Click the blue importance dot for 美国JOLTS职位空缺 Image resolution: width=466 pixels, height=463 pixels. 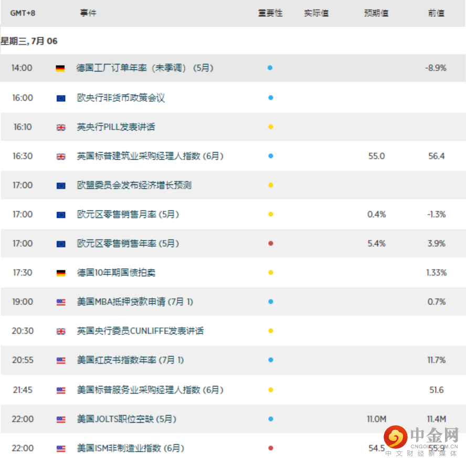pos(271,419)
